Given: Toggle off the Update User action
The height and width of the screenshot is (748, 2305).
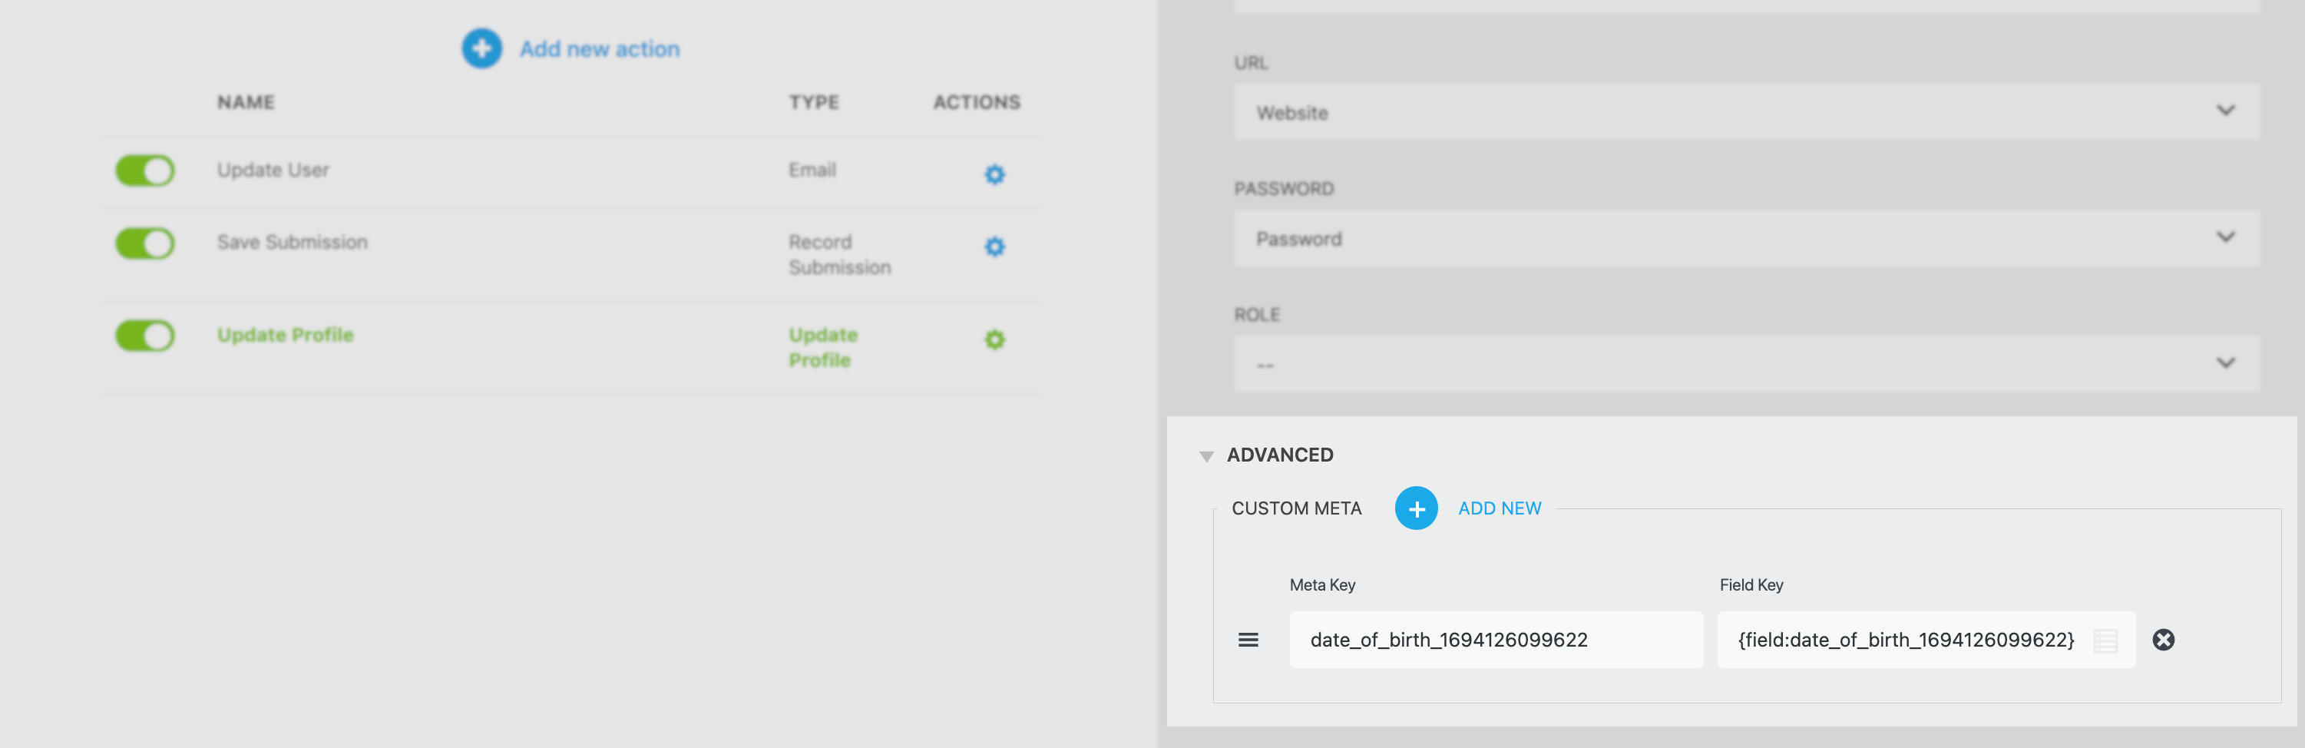Looking at the screenshot, I should pyautogui.click(x=145, y=170).
